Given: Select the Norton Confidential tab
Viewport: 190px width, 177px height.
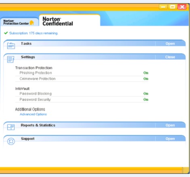Looking at the screenshot, I should point(69,20).
